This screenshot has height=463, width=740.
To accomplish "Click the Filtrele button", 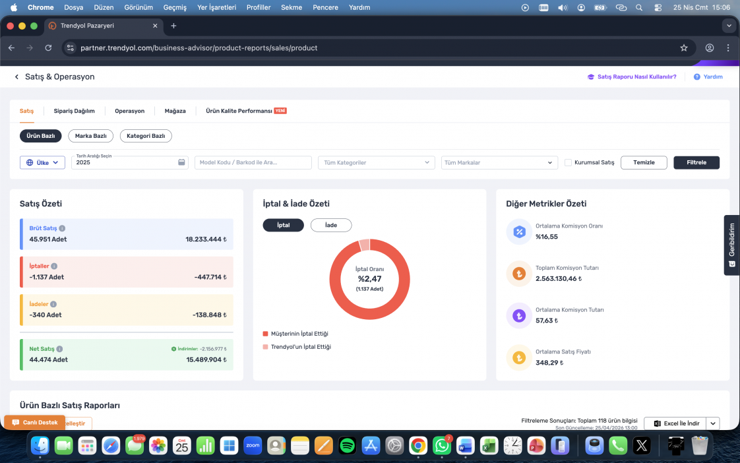I will [696, 162].
